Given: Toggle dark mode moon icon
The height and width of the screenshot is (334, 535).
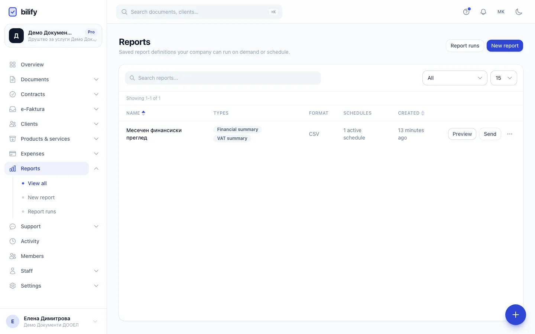Looking at the screenshot, I should tap(519, 12).
